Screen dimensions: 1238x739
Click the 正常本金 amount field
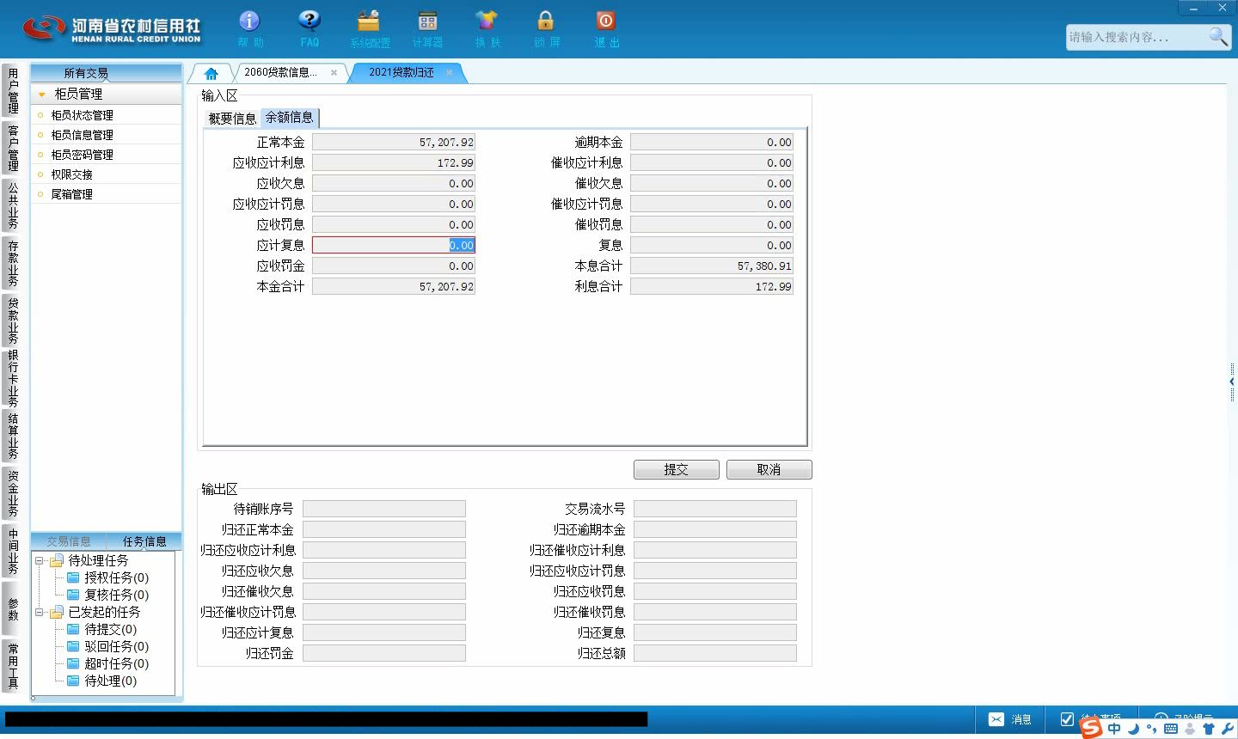point(394,142)
